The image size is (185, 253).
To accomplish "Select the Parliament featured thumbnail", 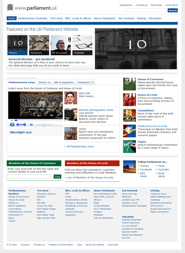I will click(39, 45).
